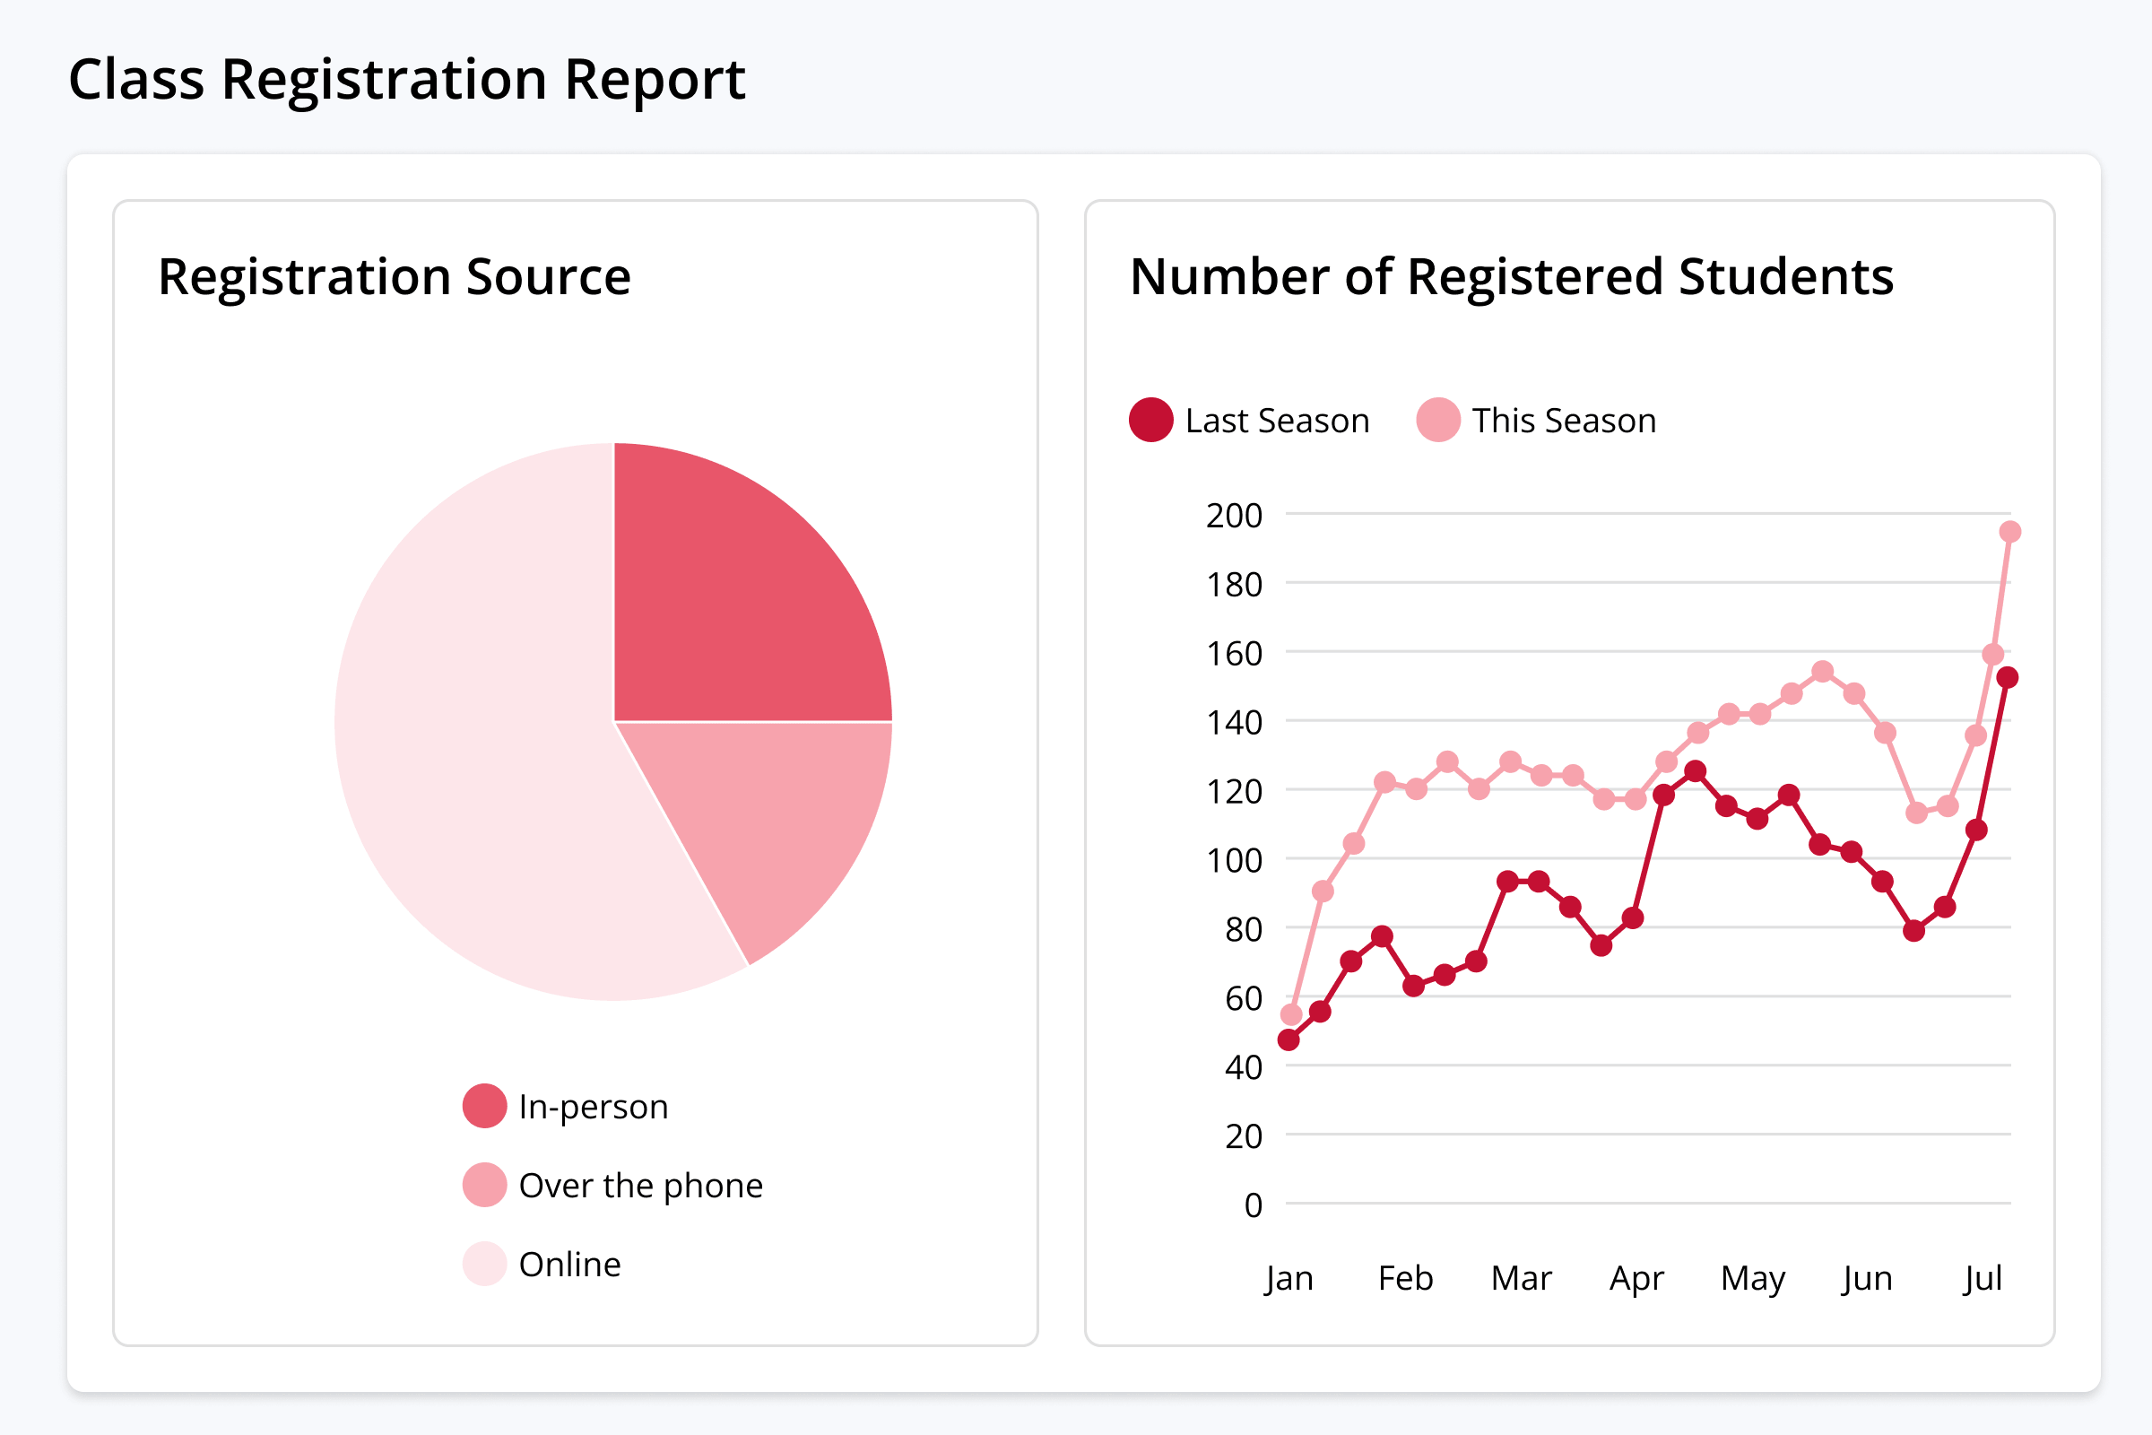
Task: Click the 200 y-axis value
Action: (1235, 517)
